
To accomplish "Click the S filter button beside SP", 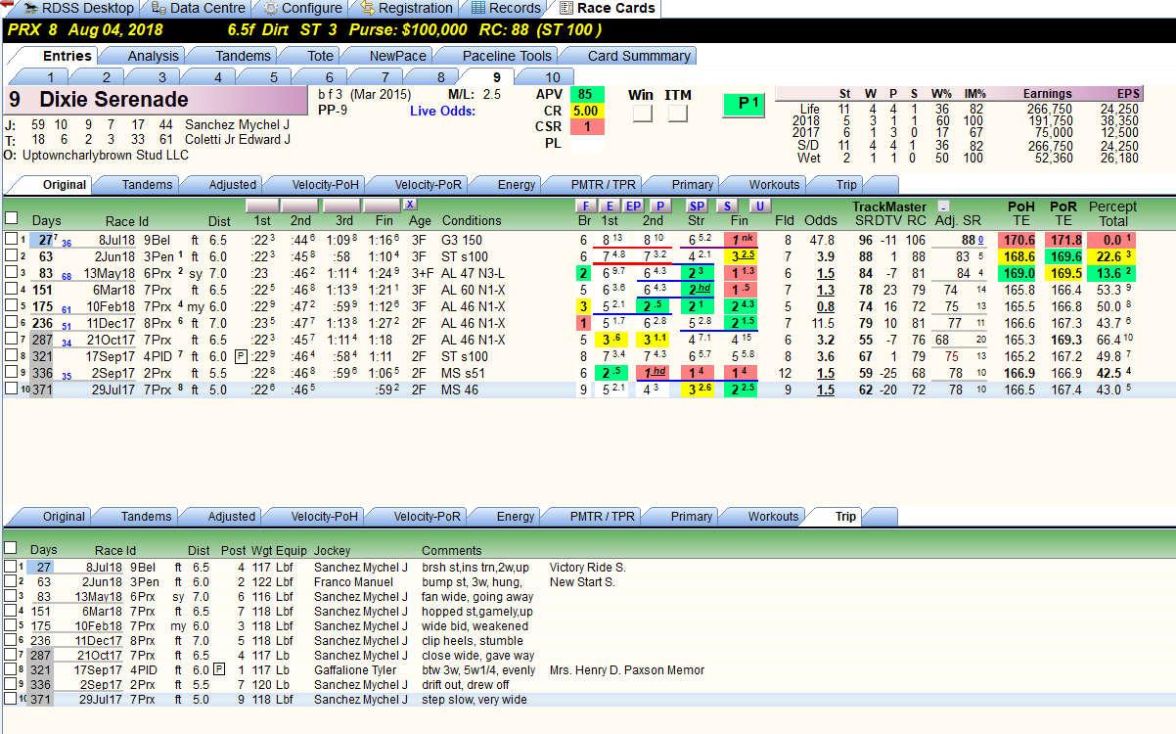I will pos(727,206).
